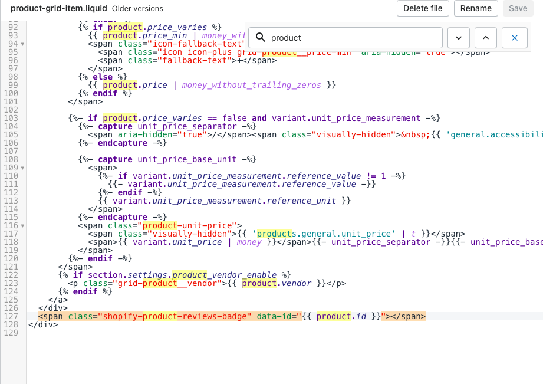
Task: Click 'variant.unit_price_measurement' on line 103
Action: (346, 118)
